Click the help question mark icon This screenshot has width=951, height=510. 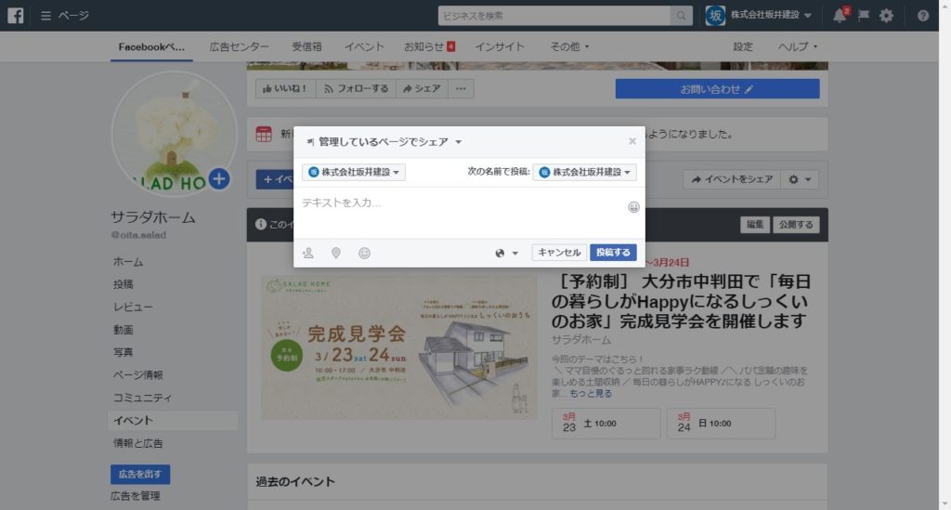(x=922, y=16)
